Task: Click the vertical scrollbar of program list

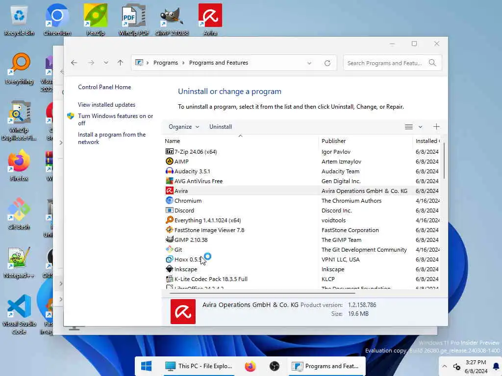Action: tap(444, 161)
